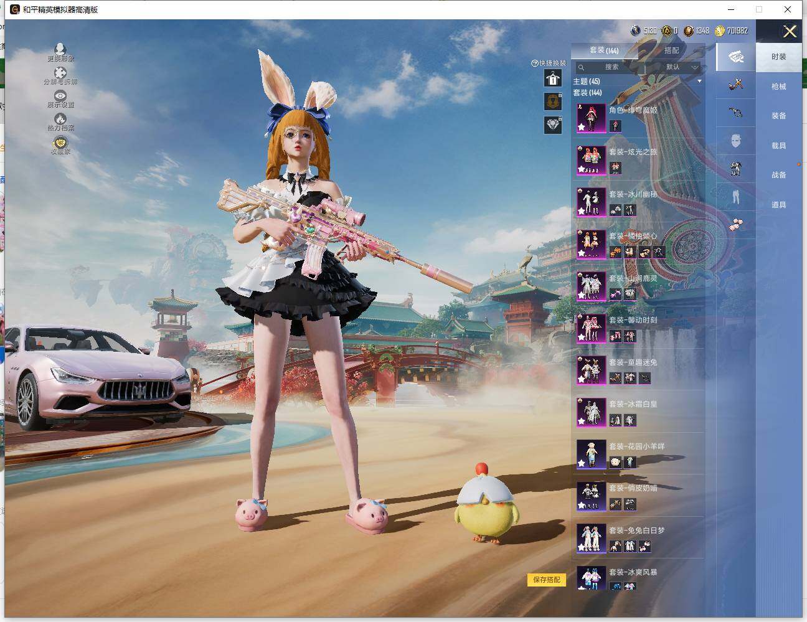Open 展示设置 eye display settings

(60, 97)
